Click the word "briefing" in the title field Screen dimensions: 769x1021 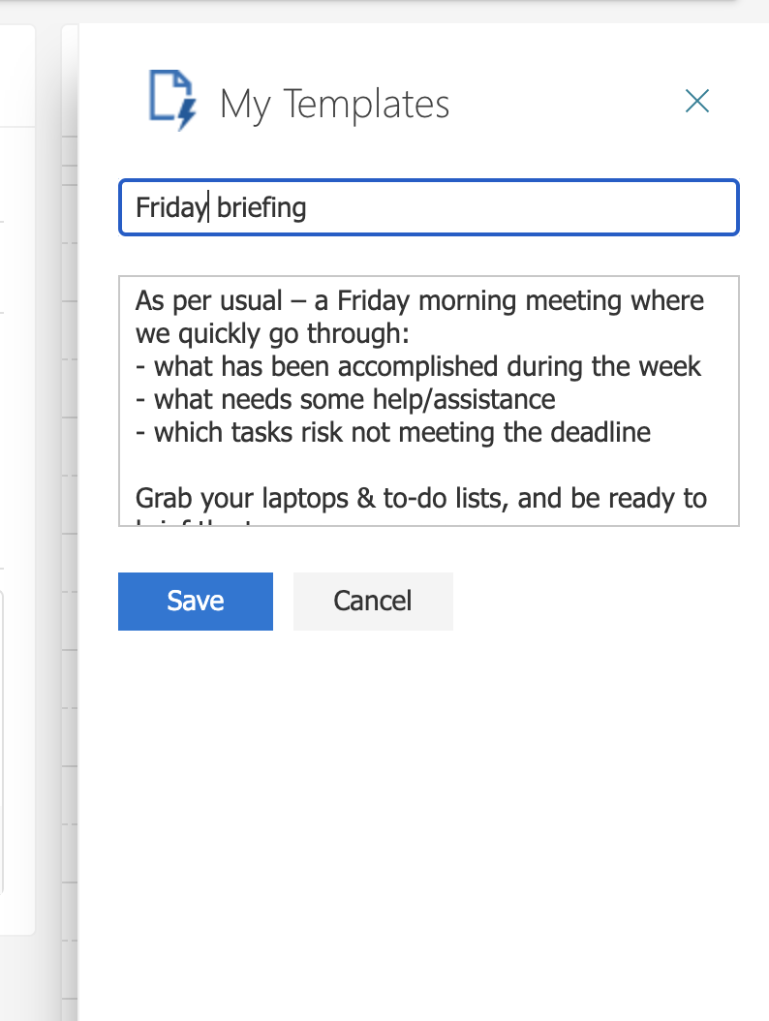[x=261, y=207]
